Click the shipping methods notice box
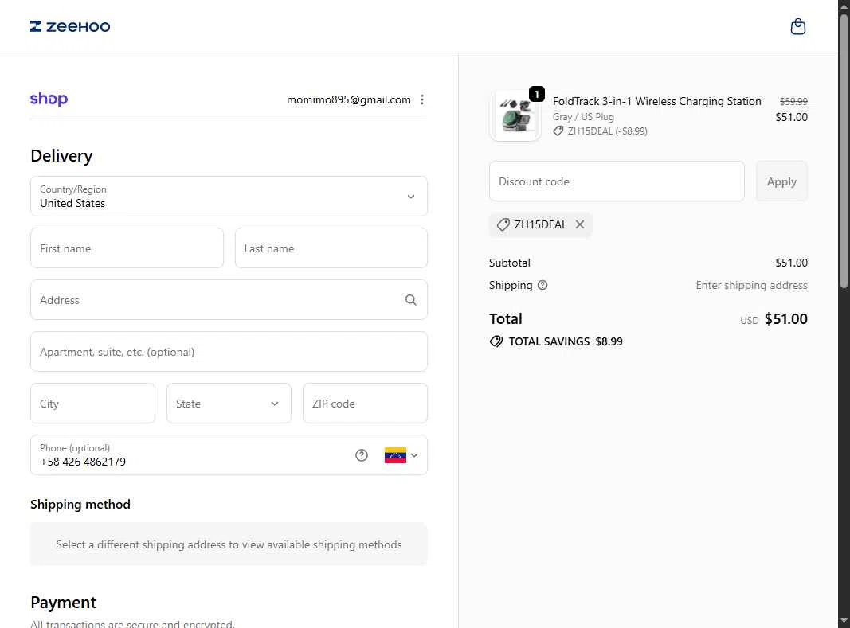850x628 pixels. 229,544
